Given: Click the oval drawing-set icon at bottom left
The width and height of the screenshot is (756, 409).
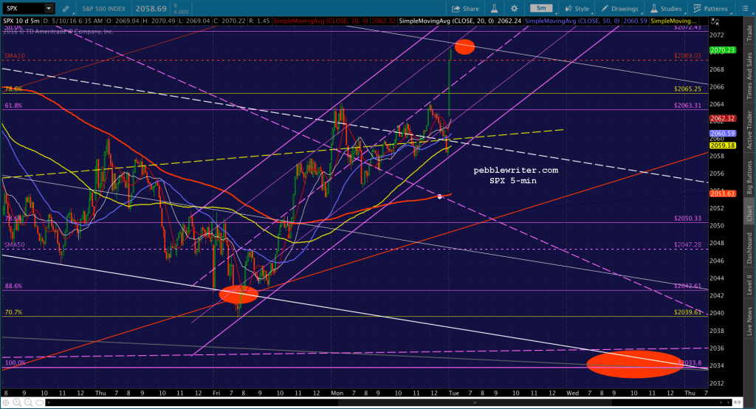Looking at the screenshot, I should coord(40,402).
